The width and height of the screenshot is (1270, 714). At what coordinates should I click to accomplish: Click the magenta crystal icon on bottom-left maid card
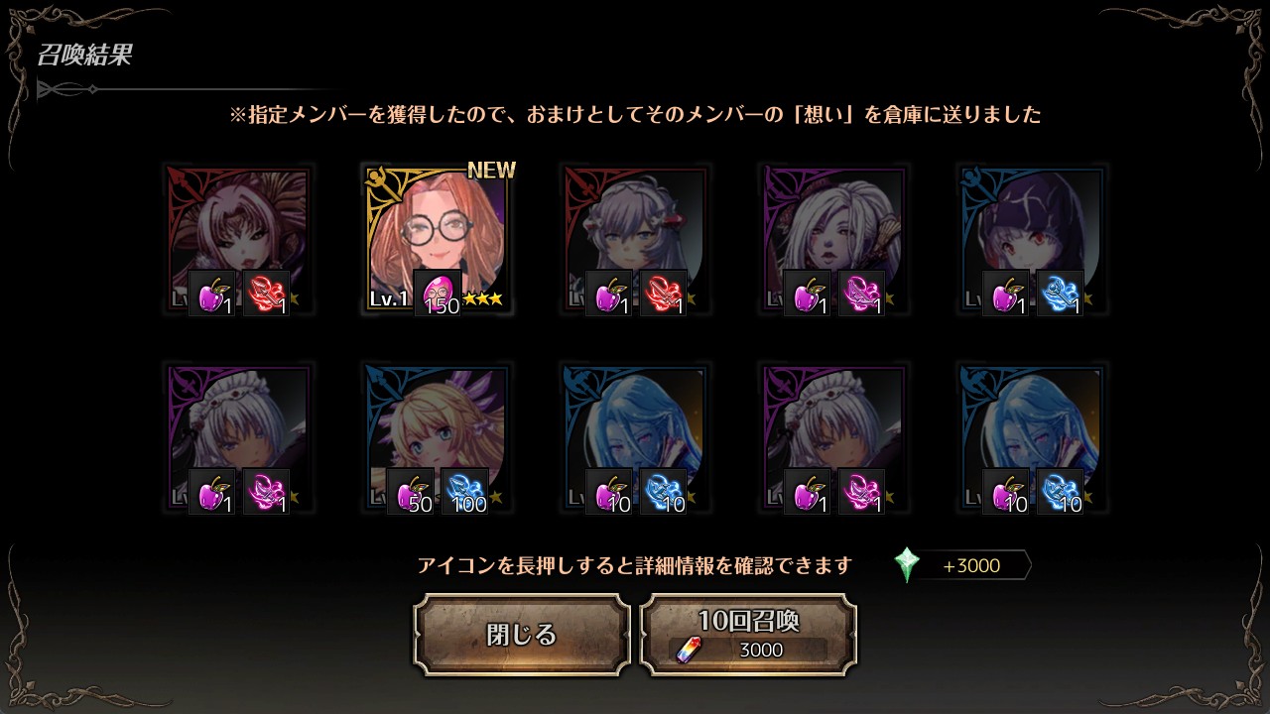(x=267, y=492)
